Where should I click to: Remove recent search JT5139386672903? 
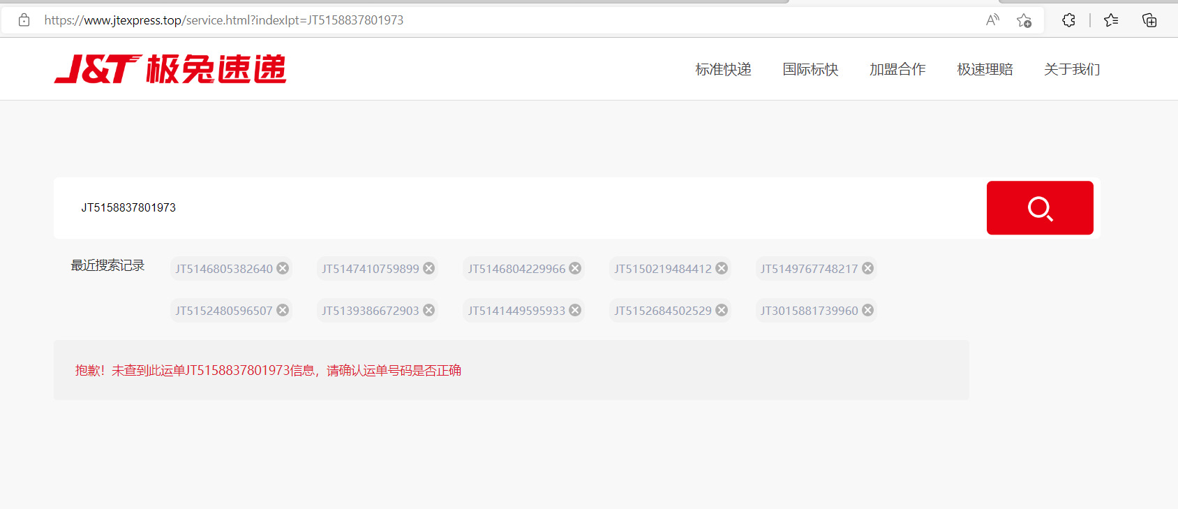pyautogui.click(x=429, y=310)
